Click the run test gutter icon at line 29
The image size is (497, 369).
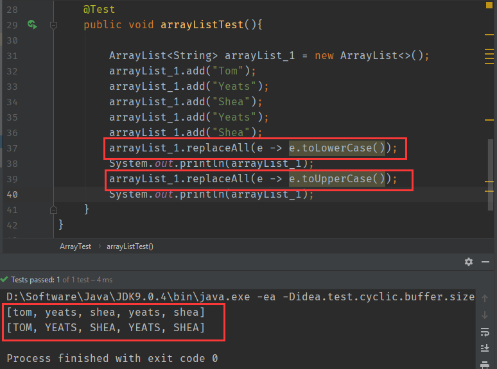pyautogui.click(x=32, y=24)
